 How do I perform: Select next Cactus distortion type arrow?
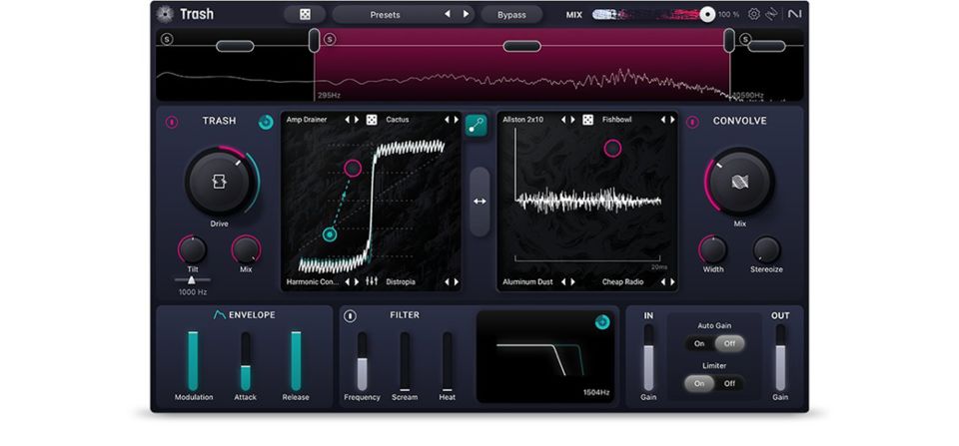[x=457, y=120]
